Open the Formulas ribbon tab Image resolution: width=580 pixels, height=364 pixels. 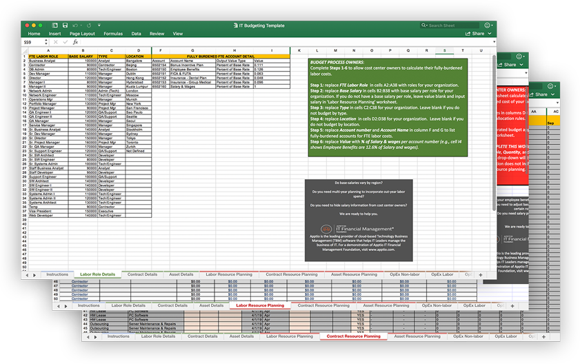click(113, 33)
